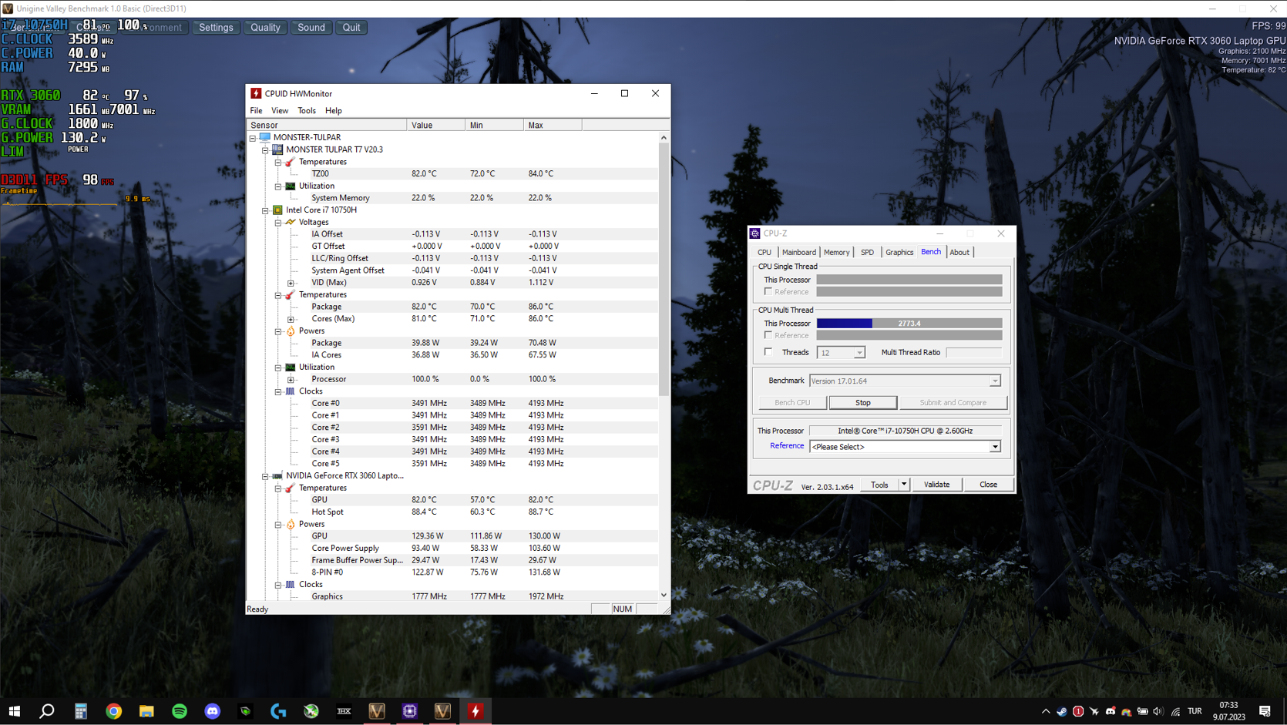Open Spotify from the taskbar

180,711
